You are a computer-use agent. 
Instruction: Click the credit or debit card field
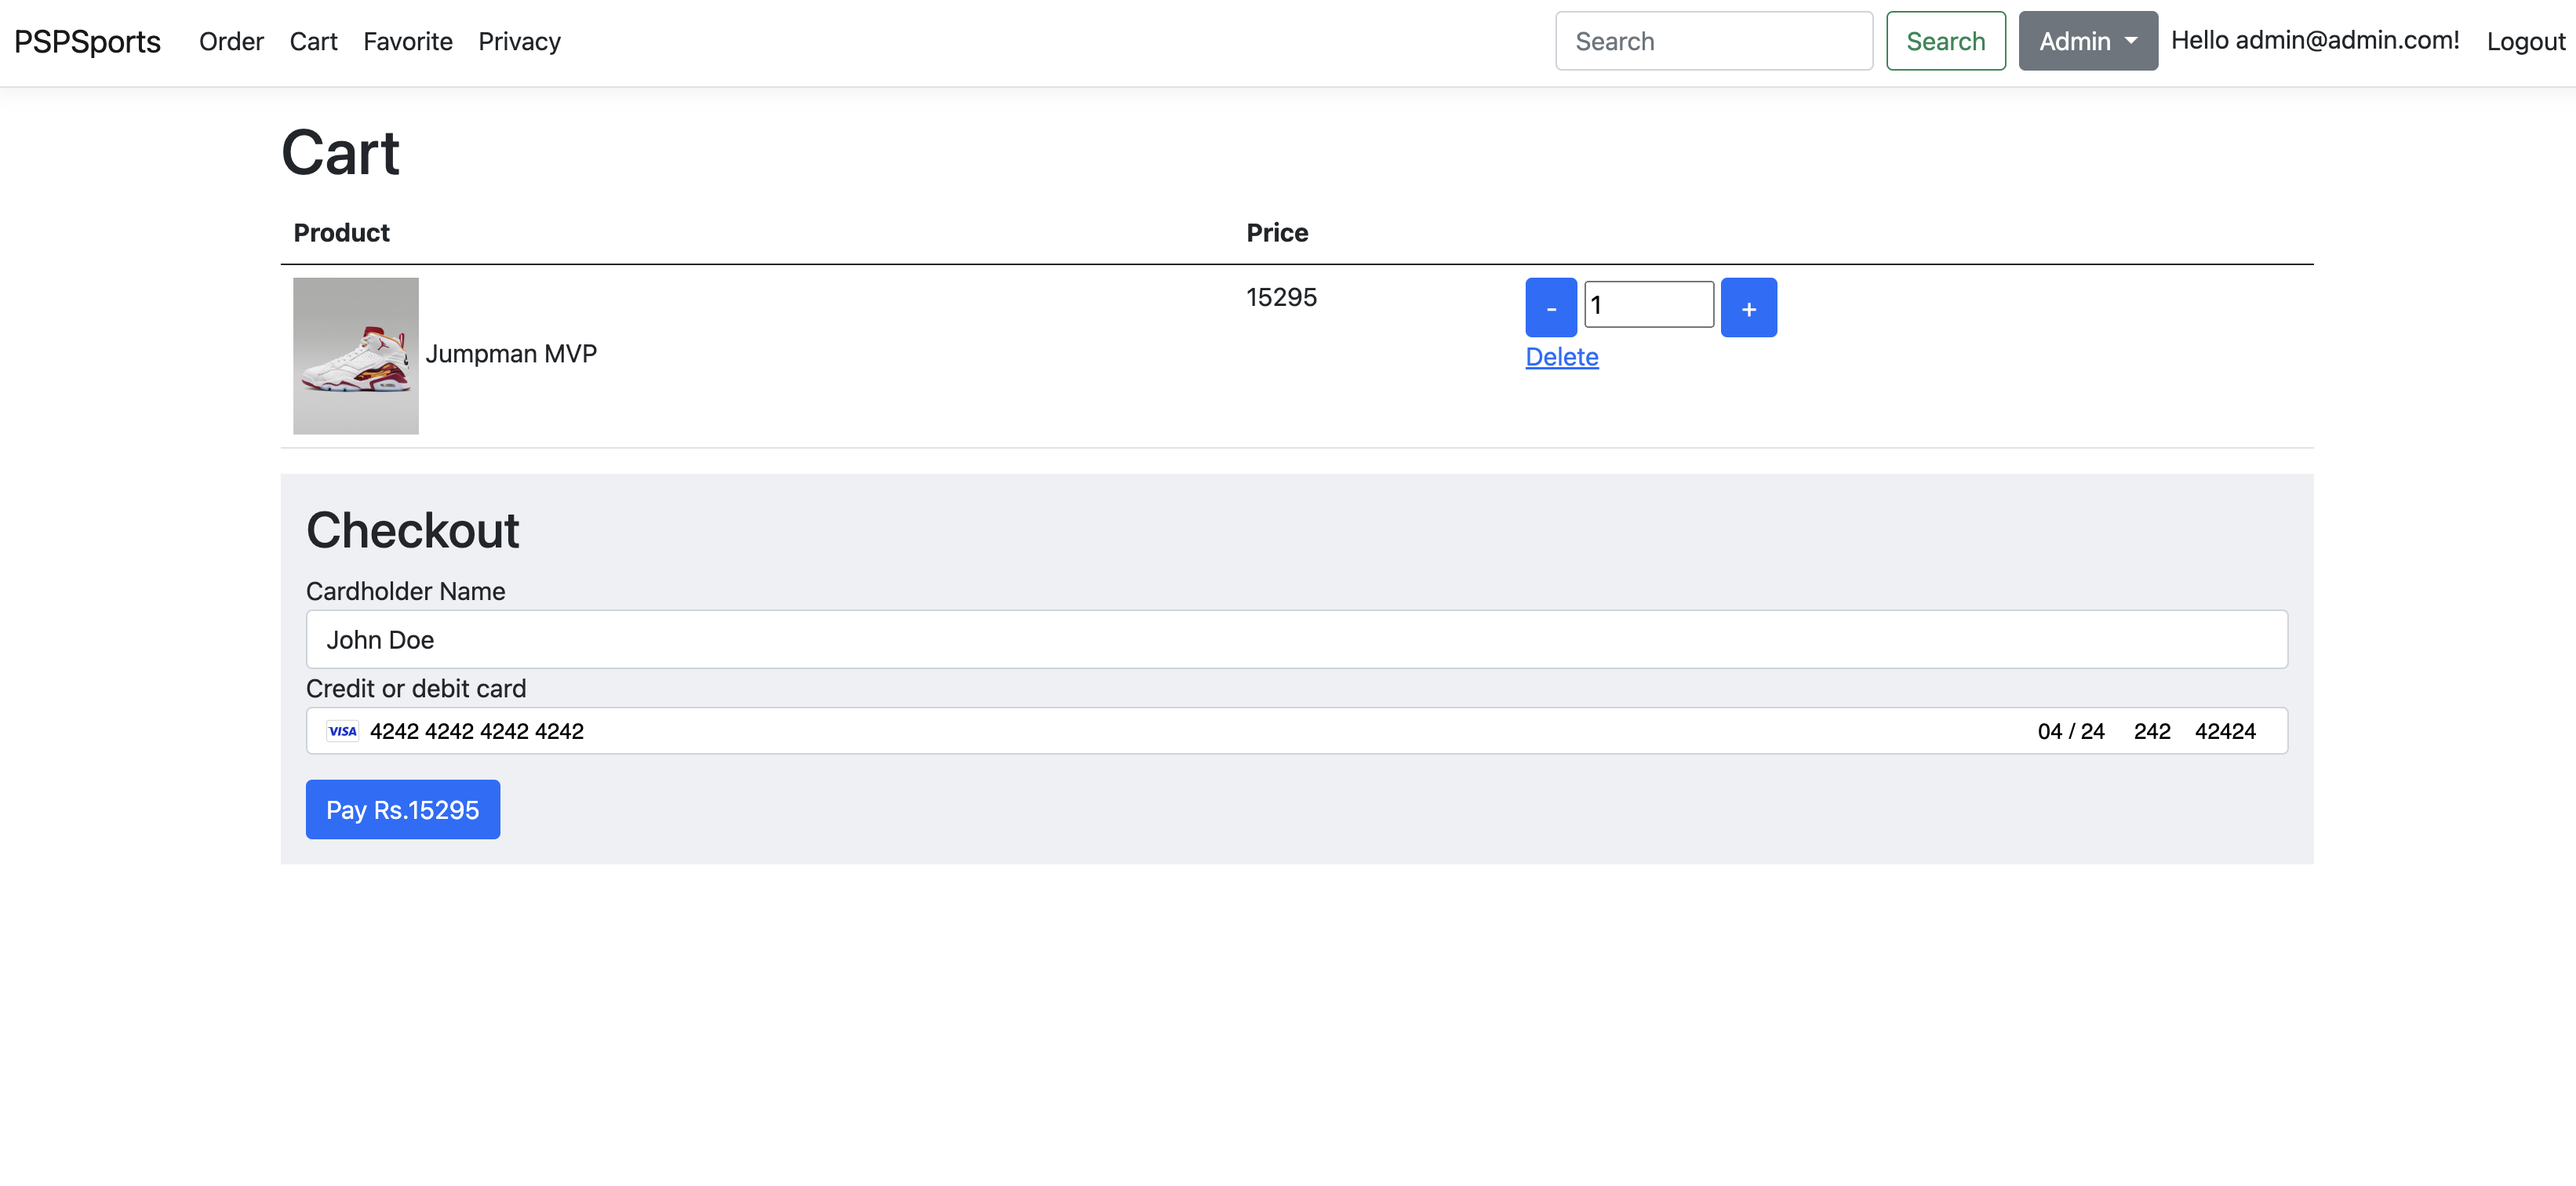click(x=1294, y=729)
